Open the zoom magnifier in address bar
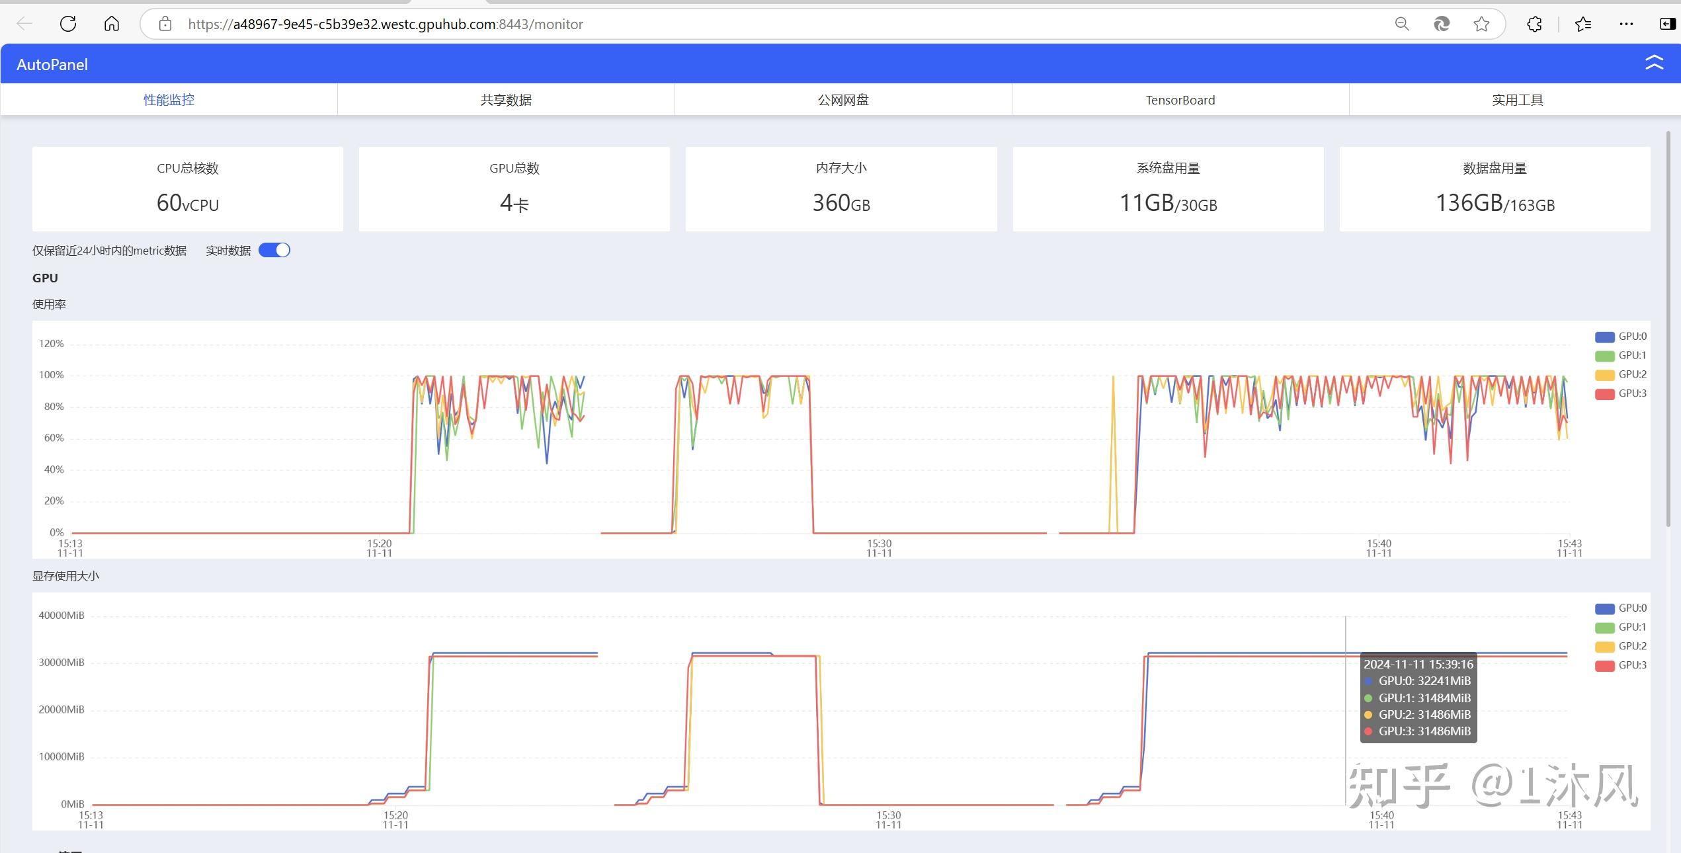The height and width of the screenshot is (853, 1681). point(1401,24)
